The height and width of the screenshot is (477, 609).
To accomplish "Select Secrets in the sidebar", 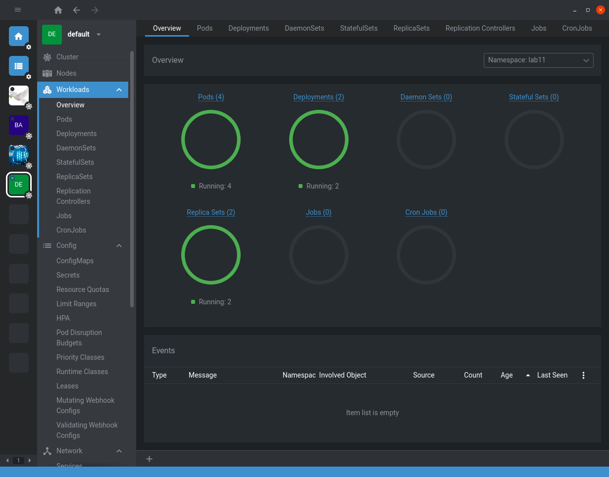I will click(68, 275).
